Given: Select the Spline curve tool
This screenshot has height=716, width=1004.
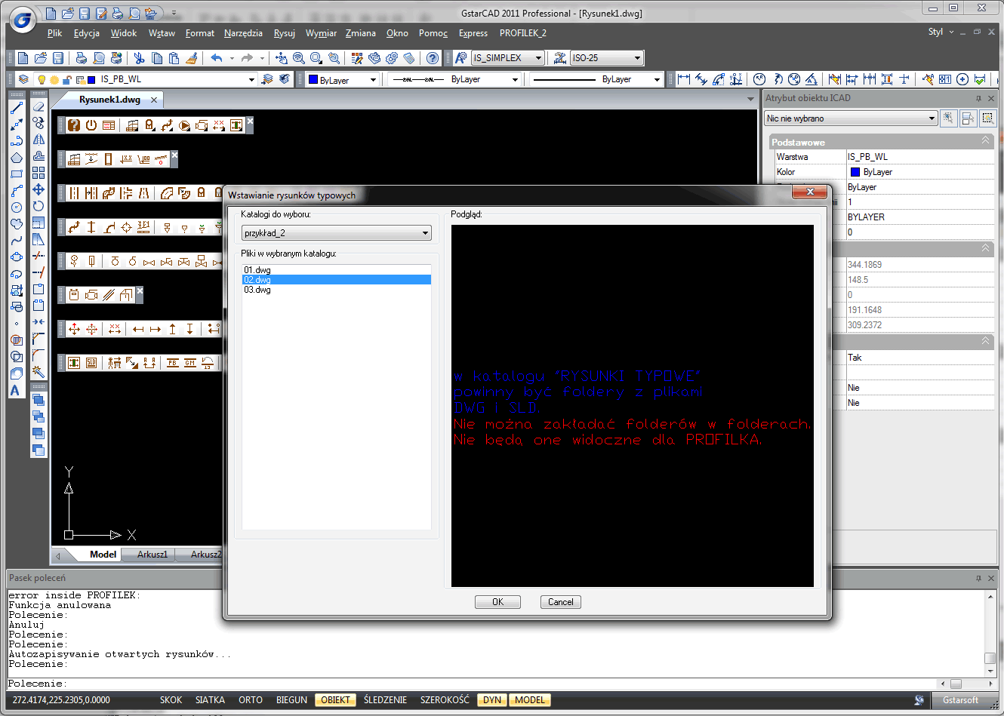Looking at the screenshot, I should coord(17,241).
